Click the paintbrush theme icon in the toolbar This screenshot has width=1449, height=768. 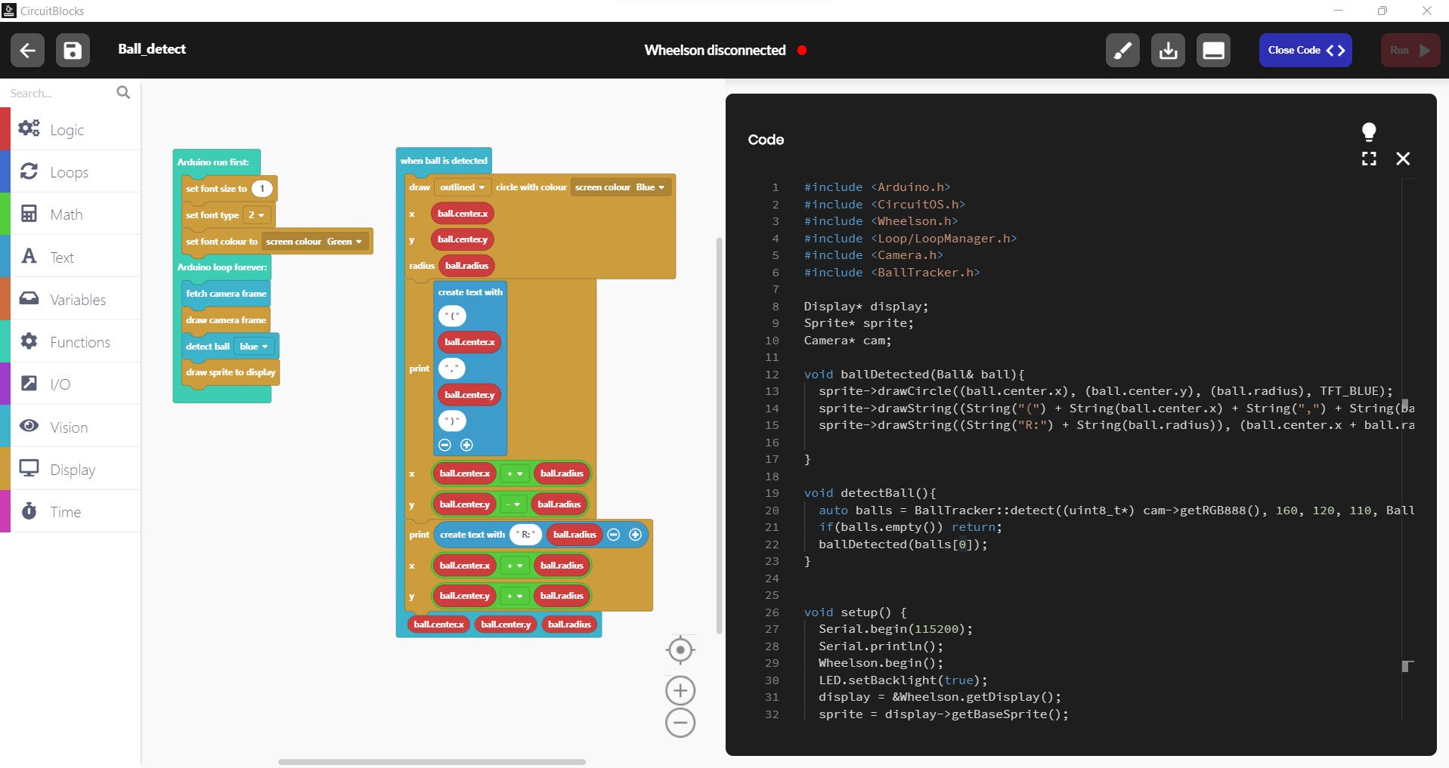point(1122,50)
